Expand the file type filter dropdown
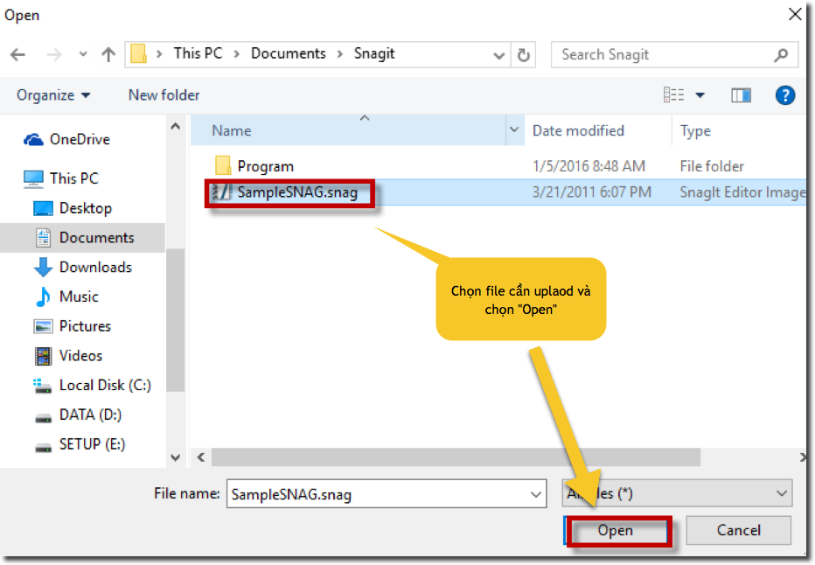Viewport: 815px width, 565px height. point(781,494)
